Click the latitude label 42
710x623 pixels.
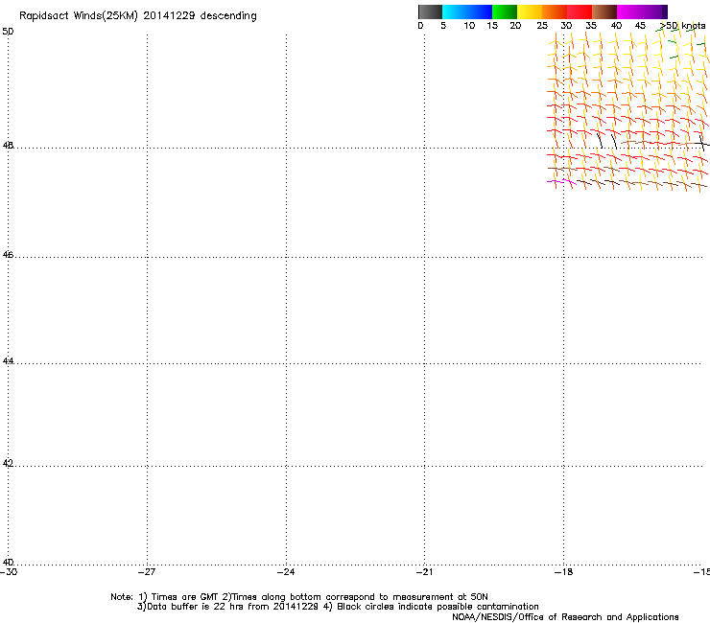pos(8,463)
